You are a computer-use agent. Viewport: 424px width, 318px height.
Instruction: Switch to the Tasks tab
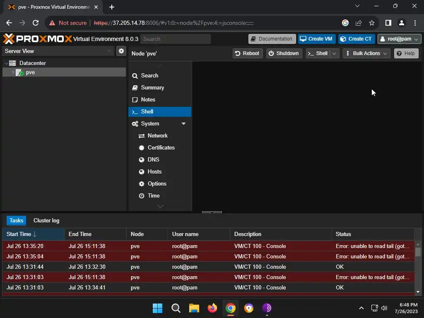(x=17, y=220)
